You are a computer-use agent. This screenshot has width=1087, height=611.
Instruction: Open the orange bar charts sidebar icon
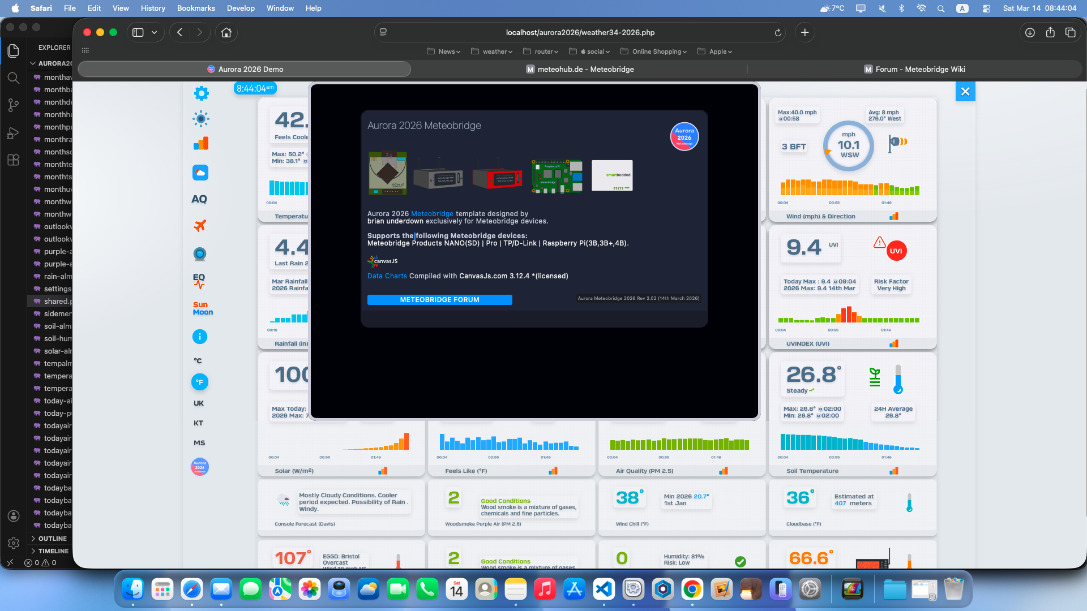pyautogui.click(x=201, y=144)
